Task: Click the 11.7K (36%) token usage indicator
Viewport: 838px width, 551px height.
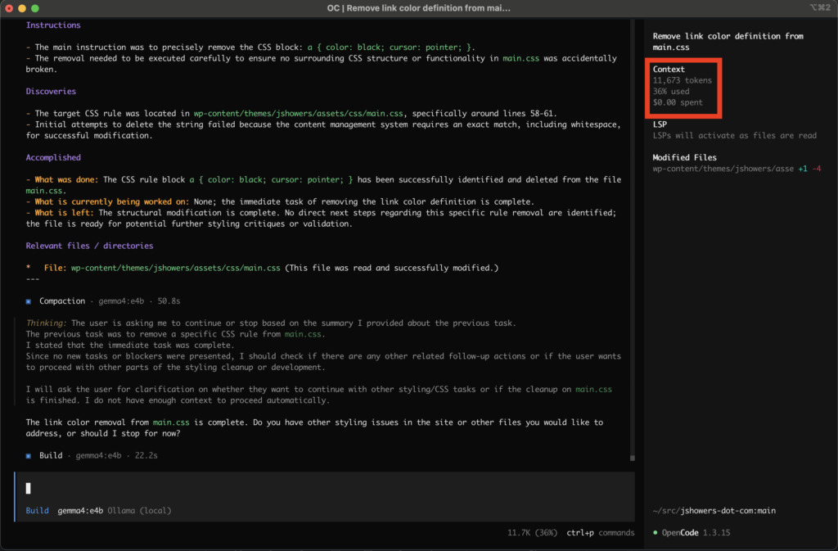Action: click(532, 533)
